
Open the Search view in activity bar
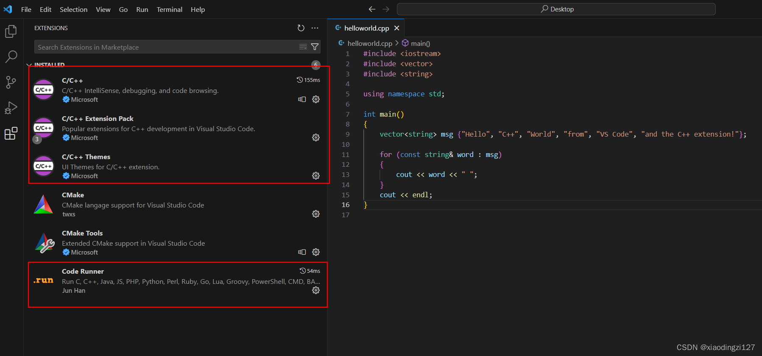11,56
